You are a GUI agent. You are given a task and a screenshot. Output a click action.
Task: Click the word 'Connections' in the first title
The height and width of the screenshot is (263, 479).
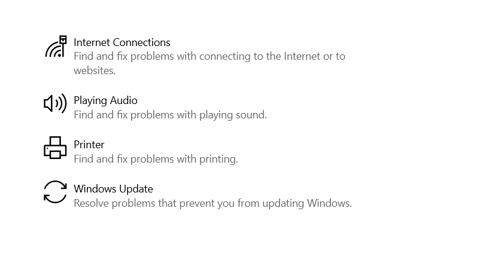(141, 42)
